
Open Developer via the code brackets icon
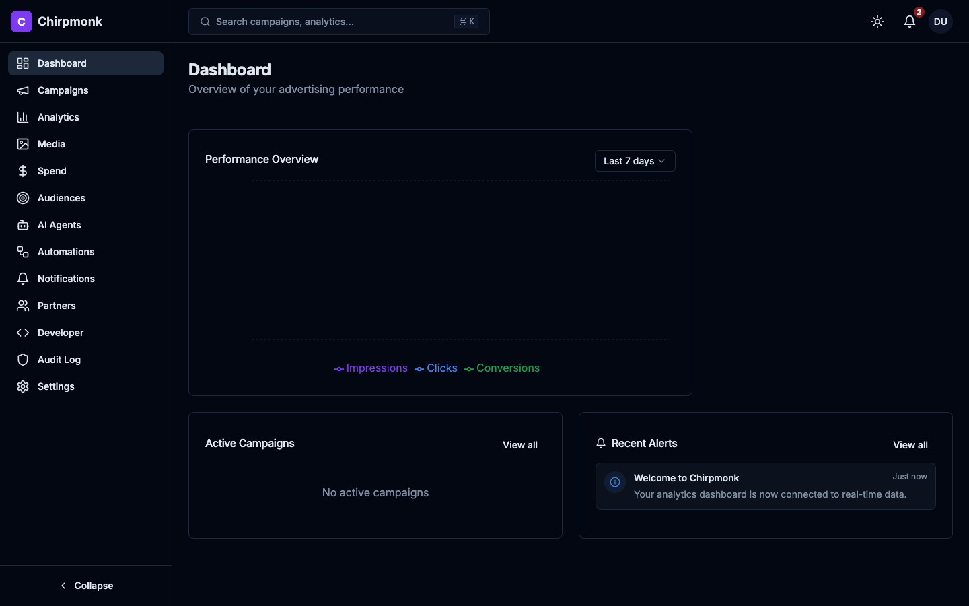[22, 333]
